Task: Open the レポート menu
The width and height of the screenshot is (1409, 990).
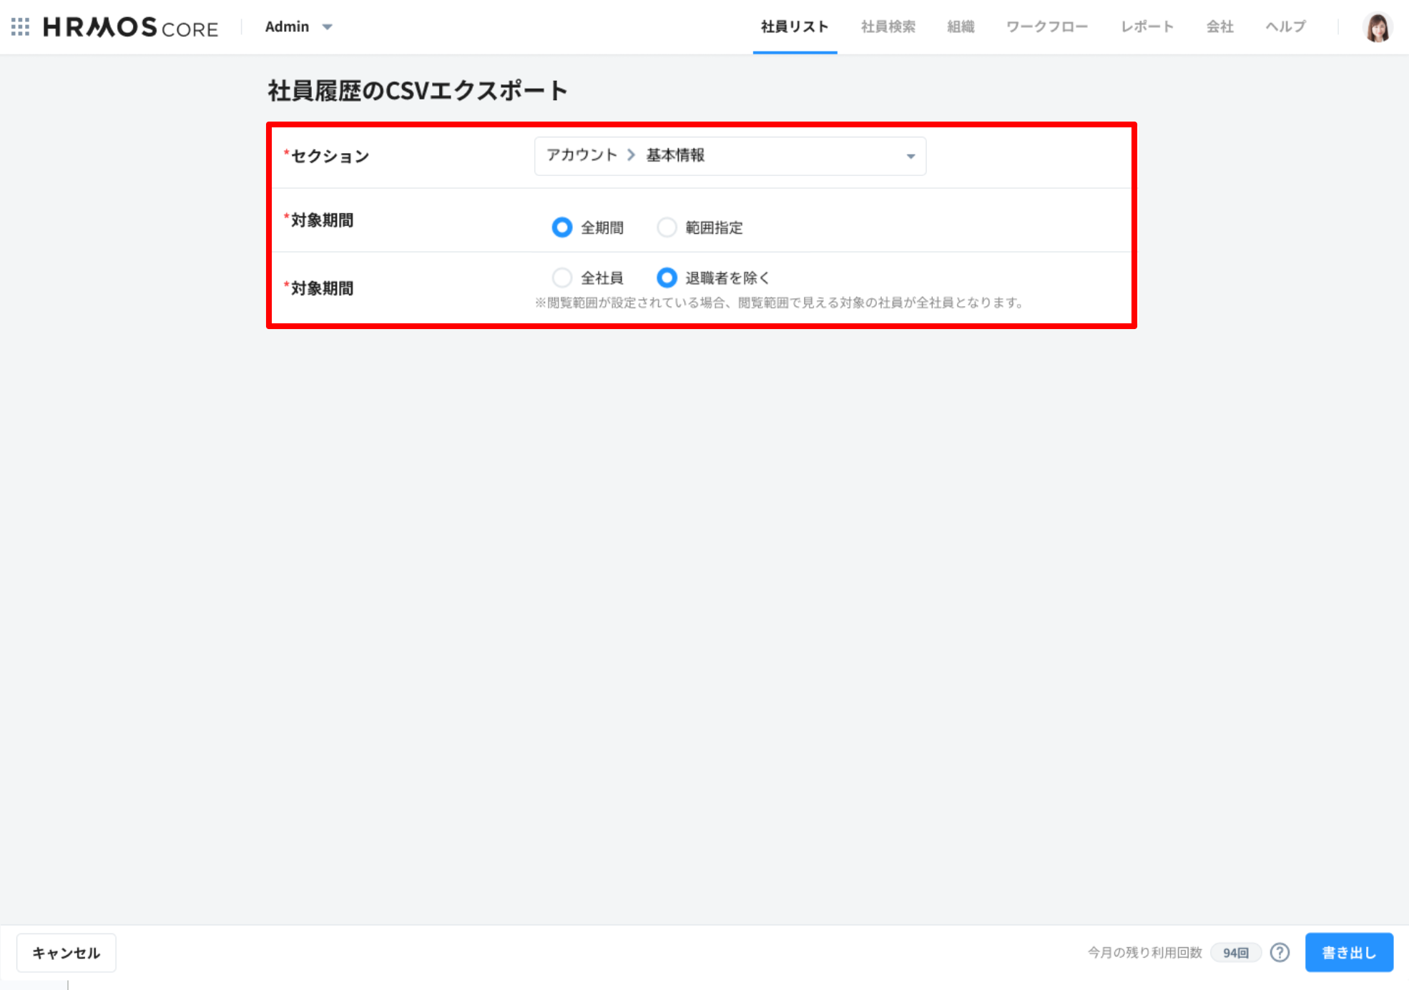Action: tap(1147, 27)
